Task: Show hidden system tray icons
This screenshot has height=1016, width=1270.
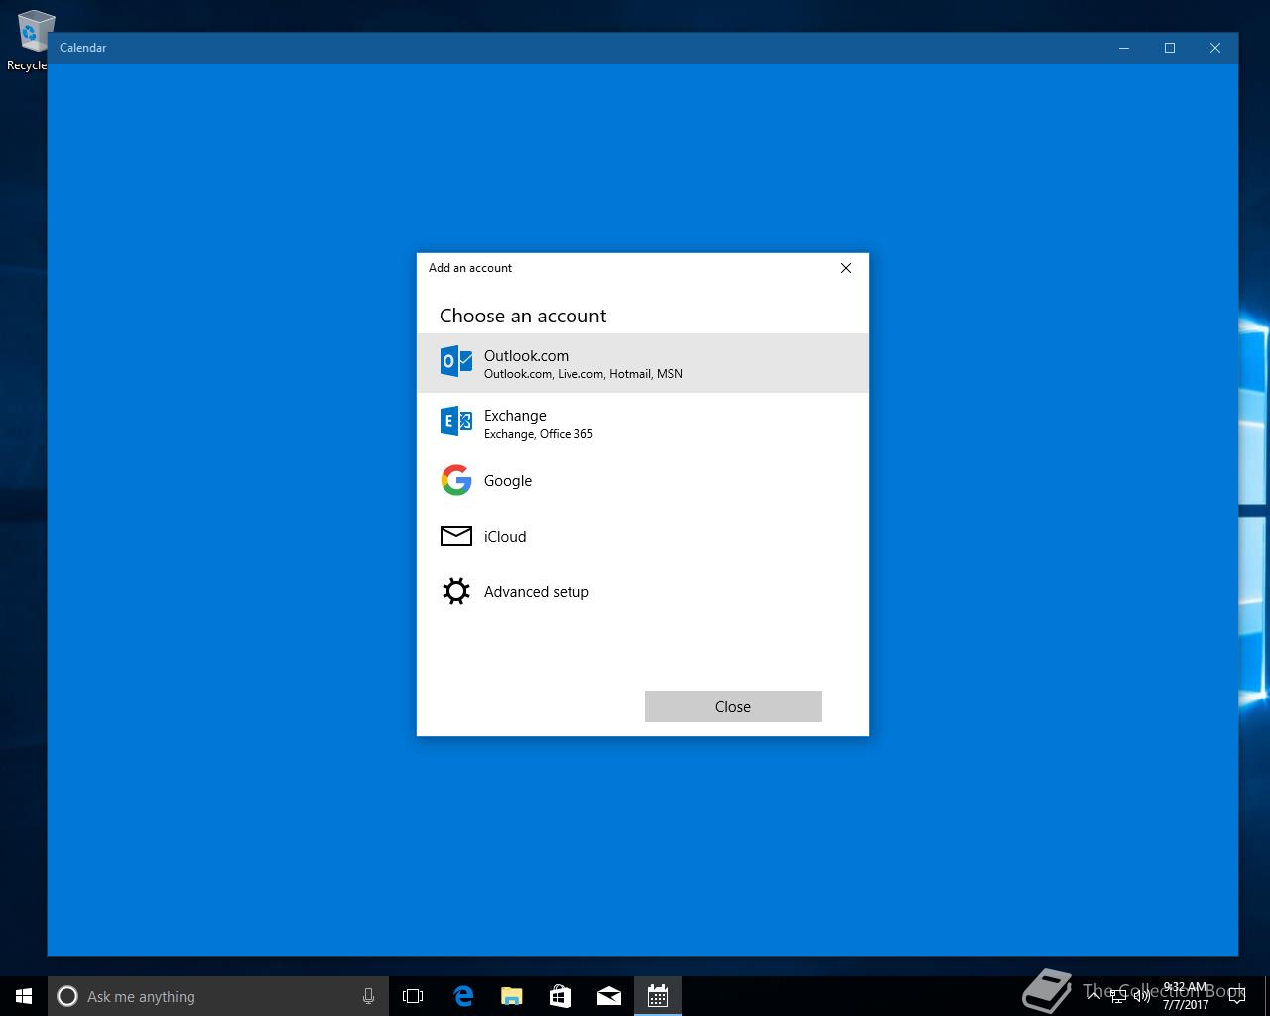Action: pos(1096,996)
